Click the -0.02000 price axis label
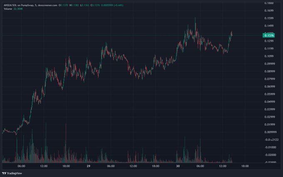The width and height of the screenshot is (283, 177). (271, 155)
